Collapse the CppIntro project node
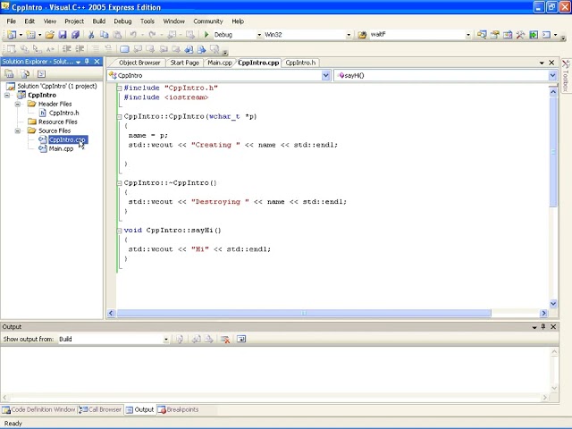 [x=7, y=95]
